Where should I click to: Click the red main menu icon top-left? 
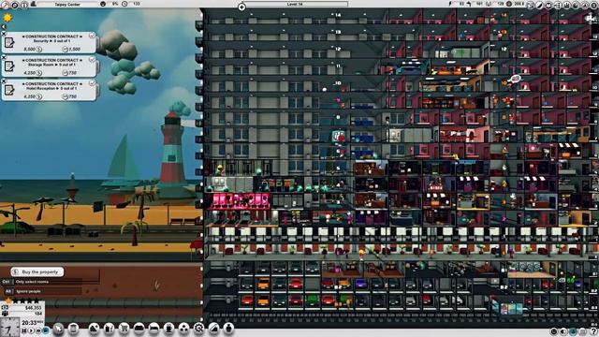click(5, 4)
